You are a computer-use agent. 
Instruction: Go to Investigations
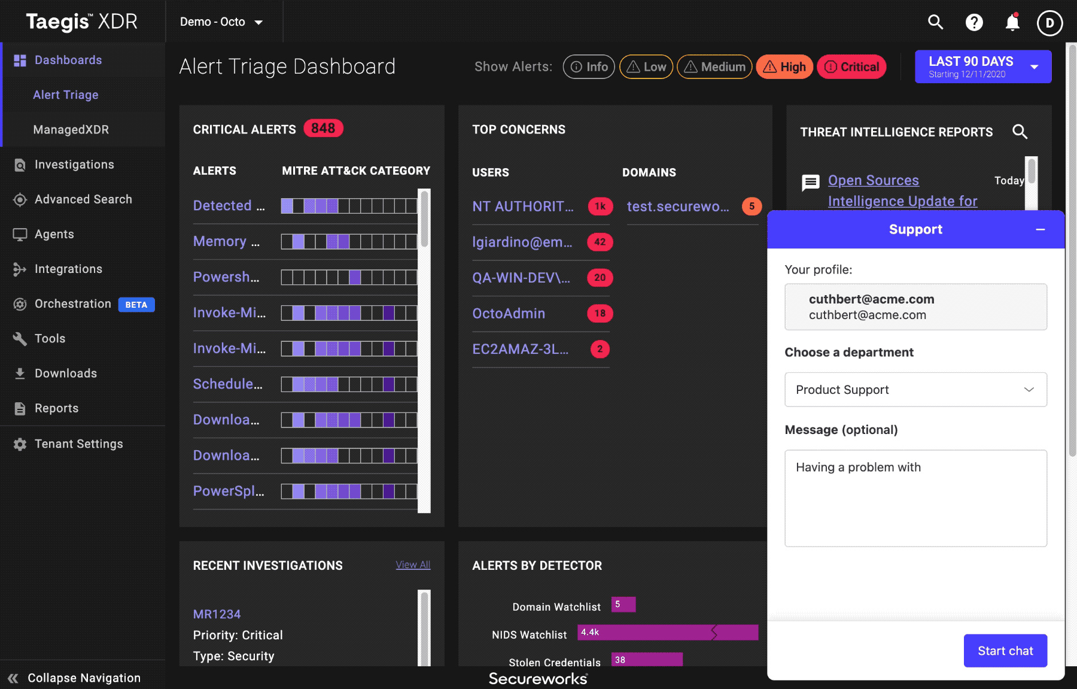pyautogui.click(x=74, y=165)
